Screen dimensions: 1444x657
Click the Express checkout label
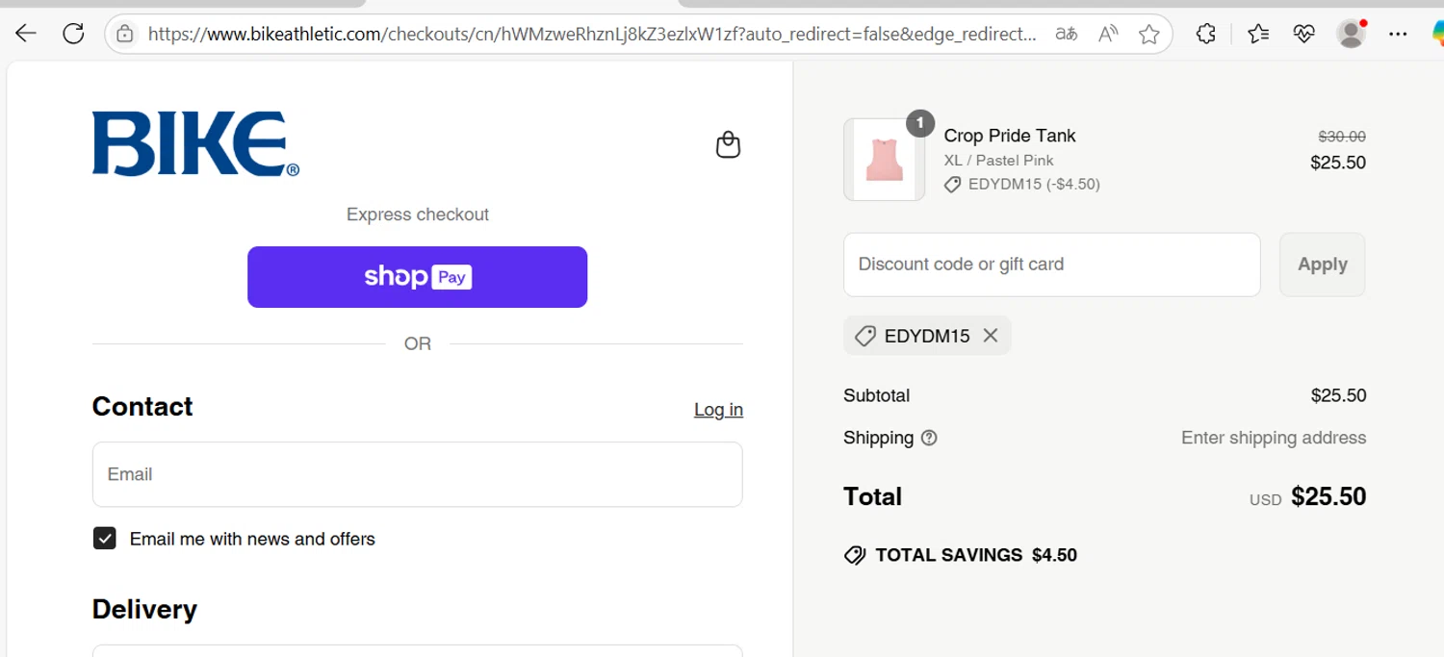pos(418,215)
